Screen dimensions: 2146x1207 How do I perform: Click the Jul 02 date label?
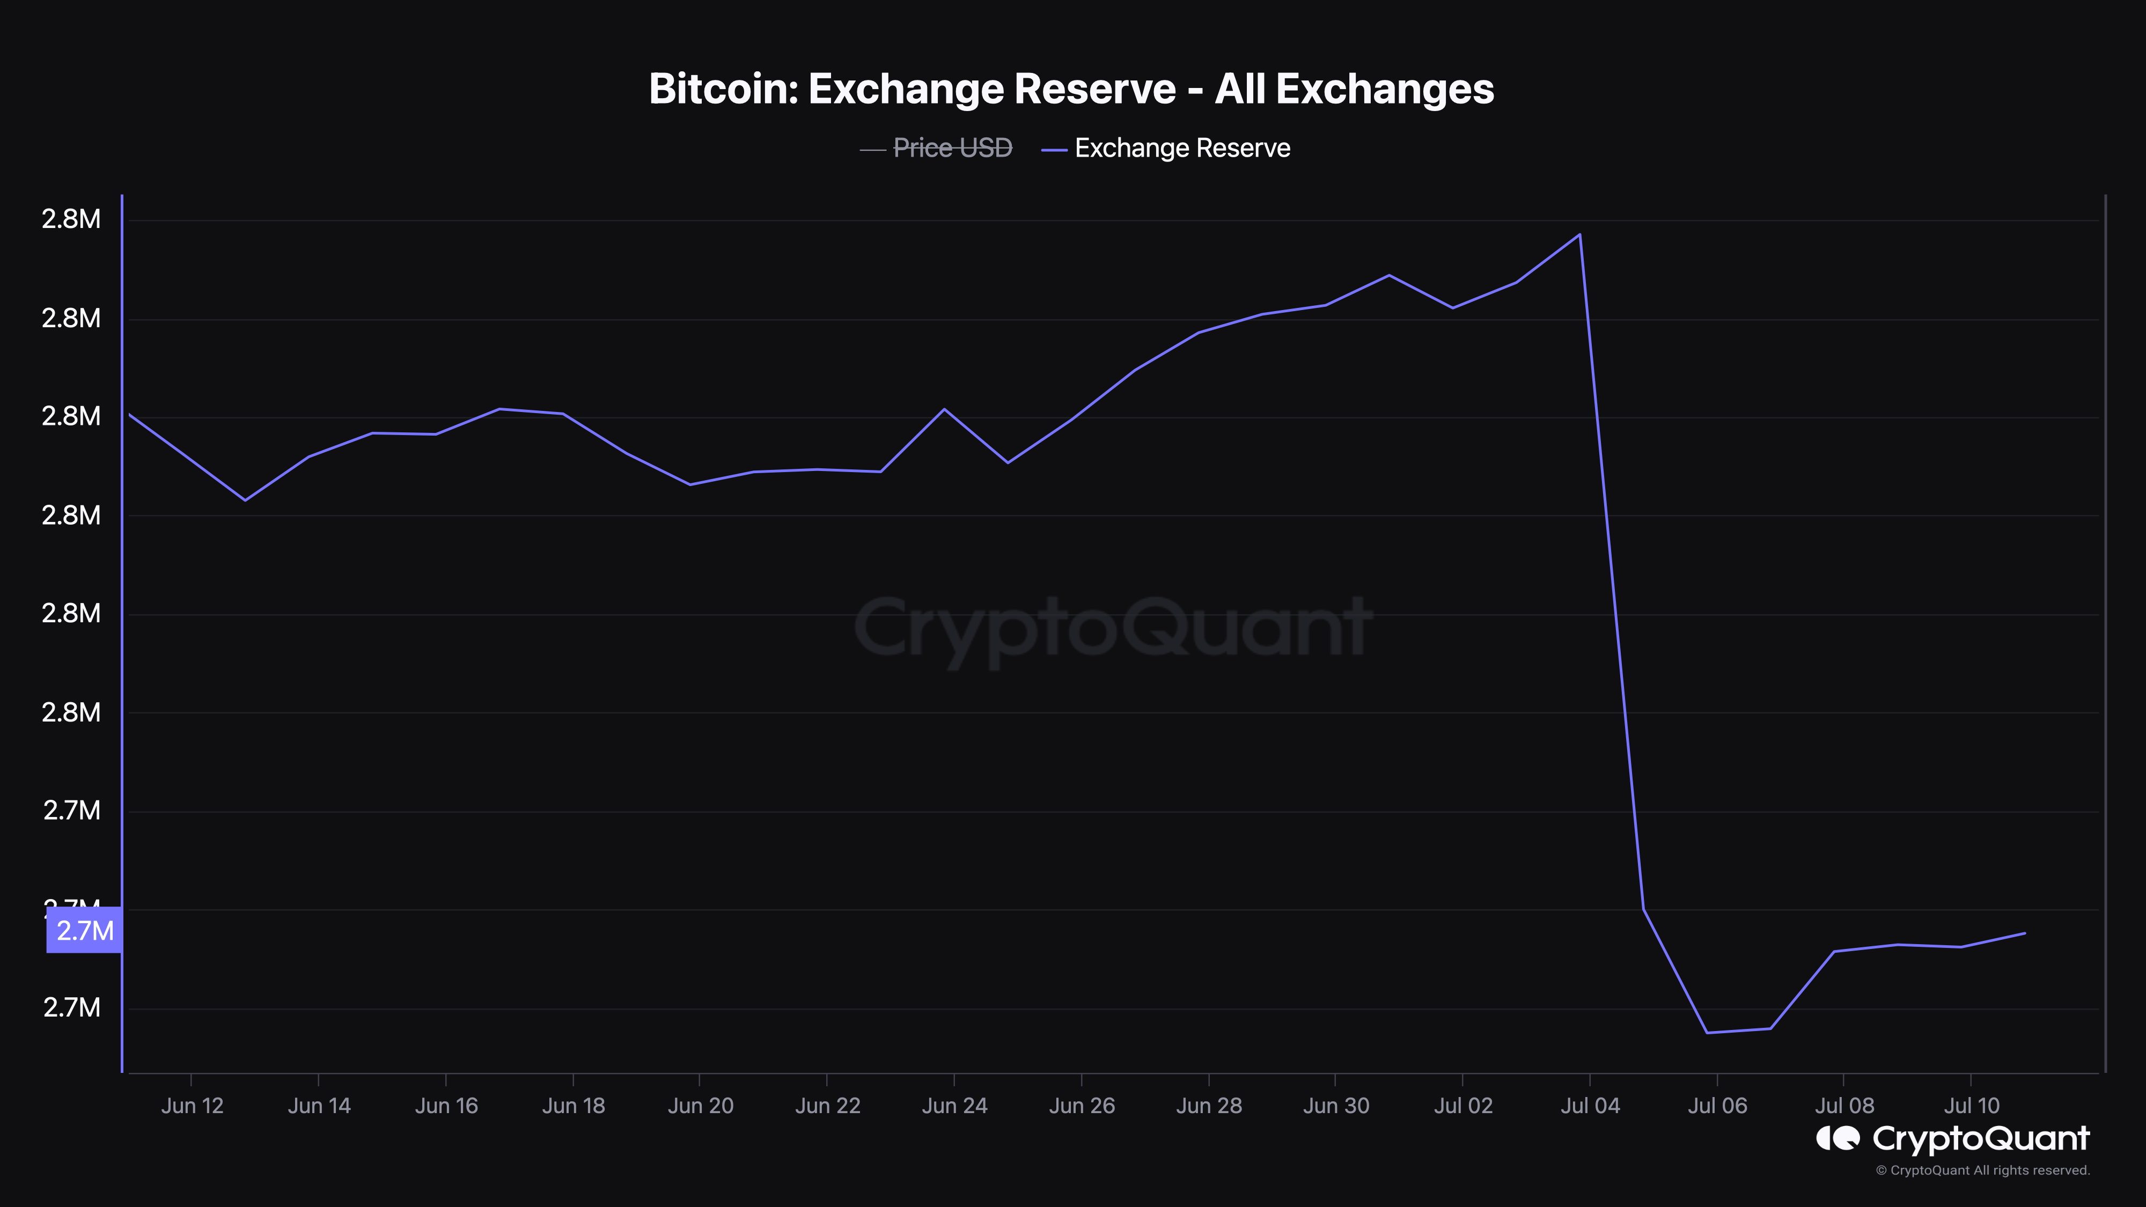[1463, 1106]
